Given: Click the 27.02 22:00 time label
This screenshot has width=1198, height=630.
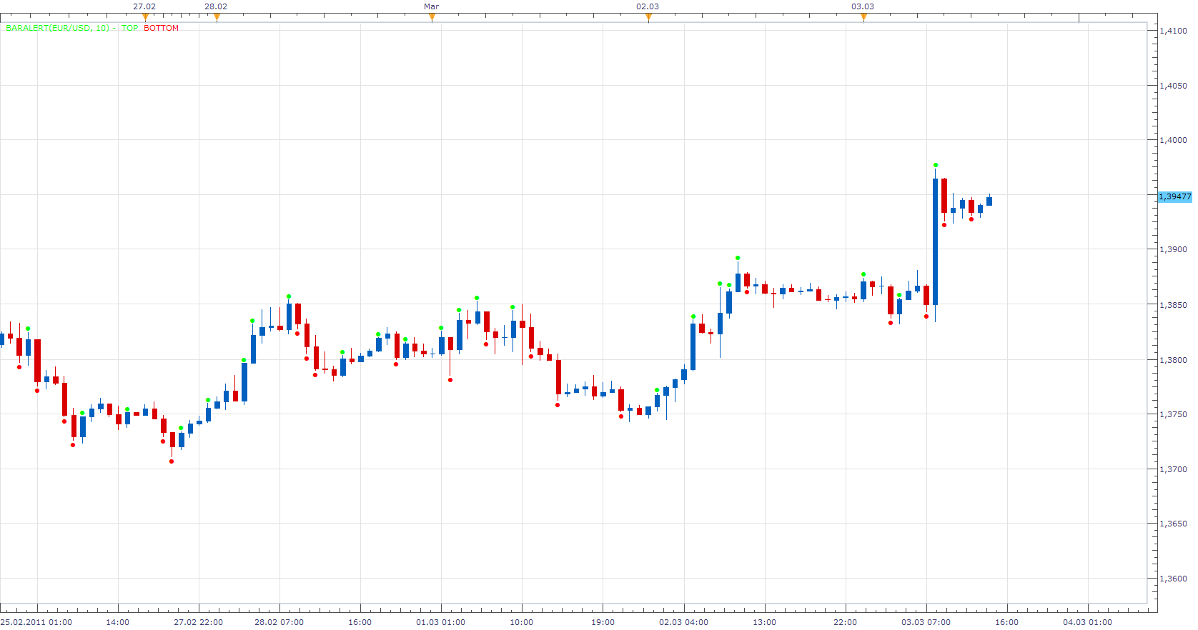Looking at the screenshot, I should (x=198, y=622).
